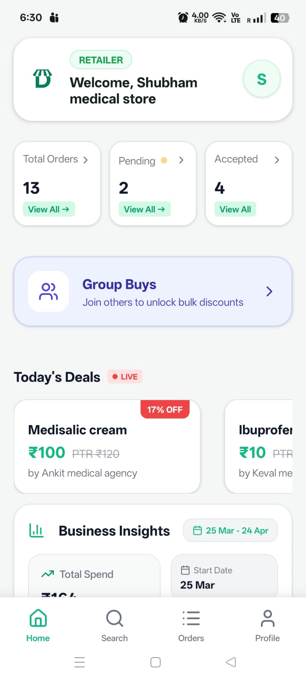Expand Total Orders with its chevron
Screen dimensions: 306x681
(86, 160)
